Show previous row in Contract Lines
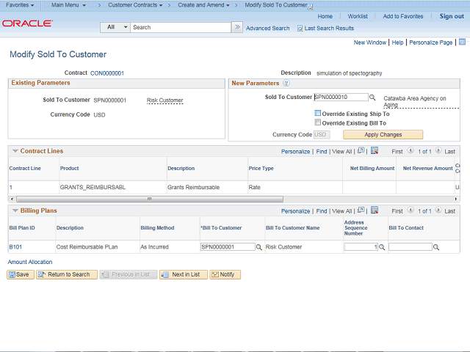The image size is (470, 352). click(411, 150)
